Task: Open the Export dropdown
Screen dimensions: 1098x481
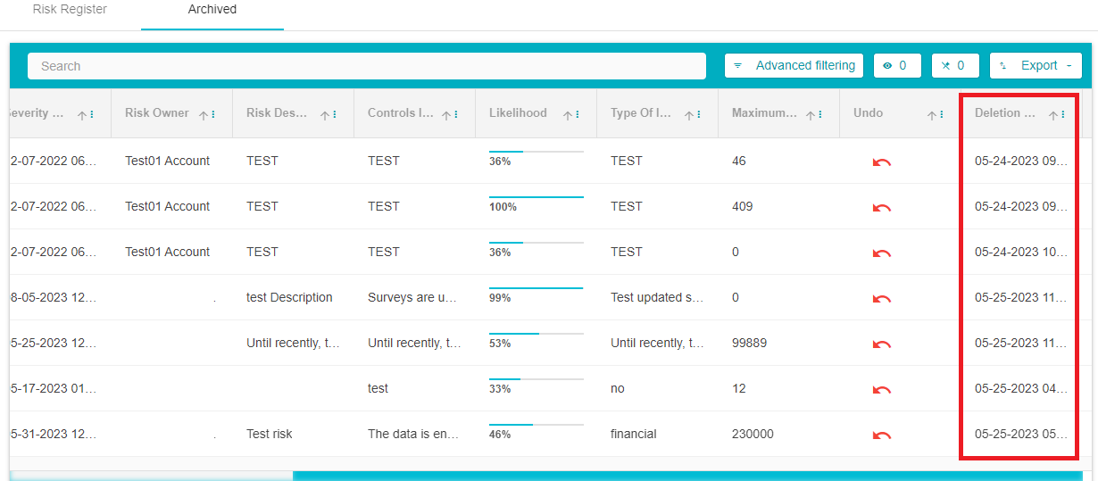Action: tap(1036, 66)
